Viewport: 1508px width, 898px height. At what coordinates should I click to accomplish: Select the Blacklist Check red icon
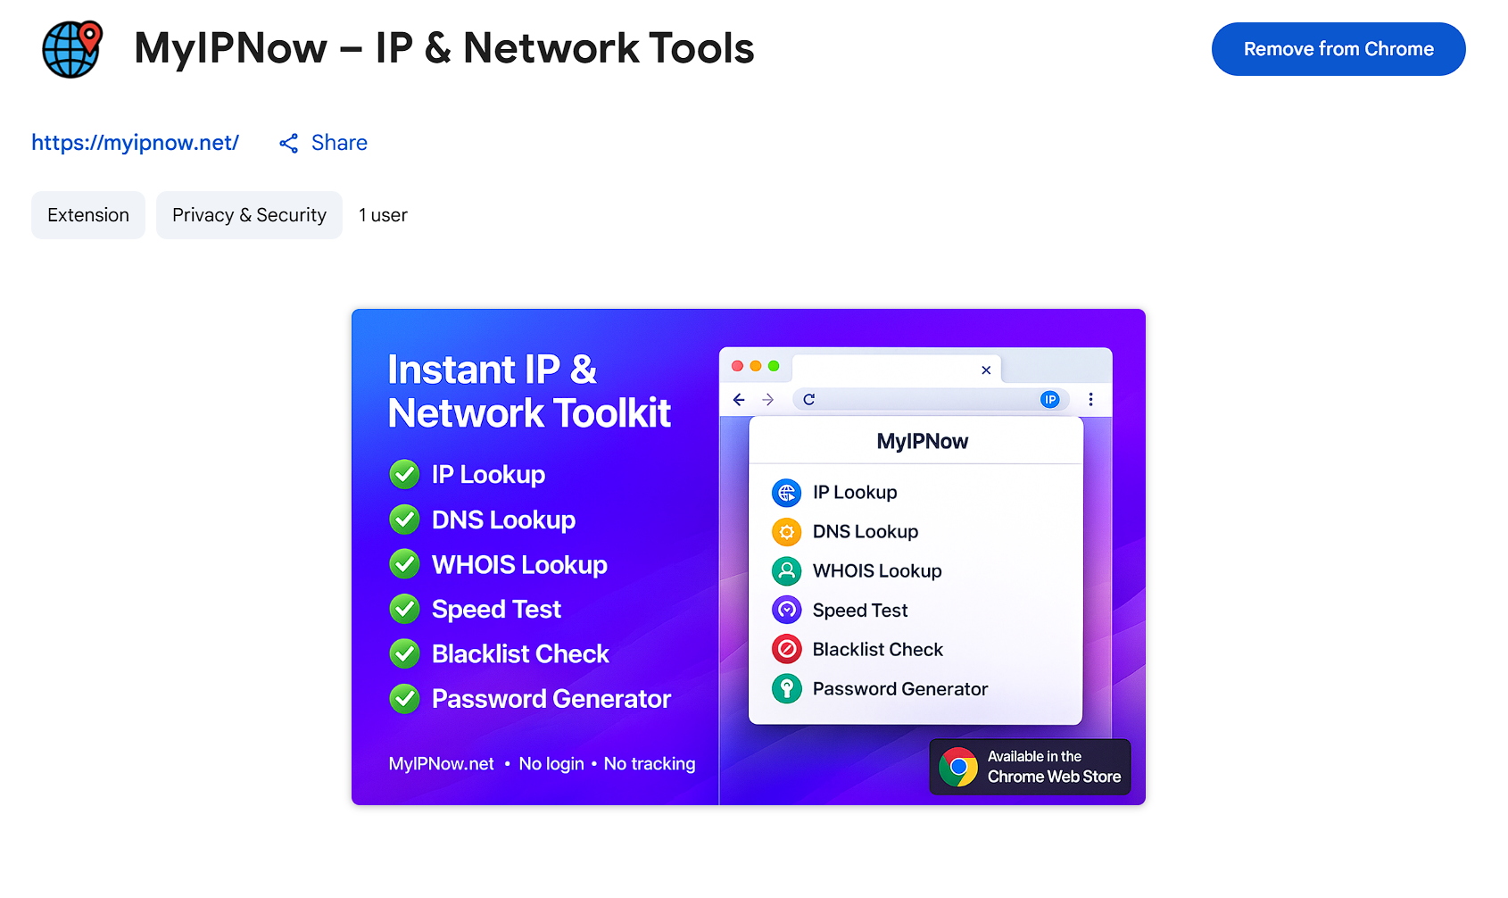[x=786, y=649]
